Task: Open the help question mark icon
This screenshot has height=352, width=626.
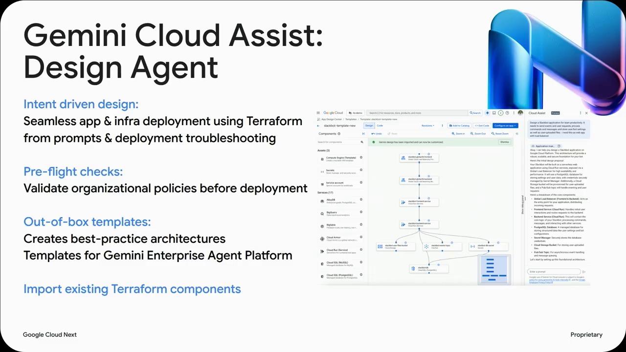Action: pos(507,113)
